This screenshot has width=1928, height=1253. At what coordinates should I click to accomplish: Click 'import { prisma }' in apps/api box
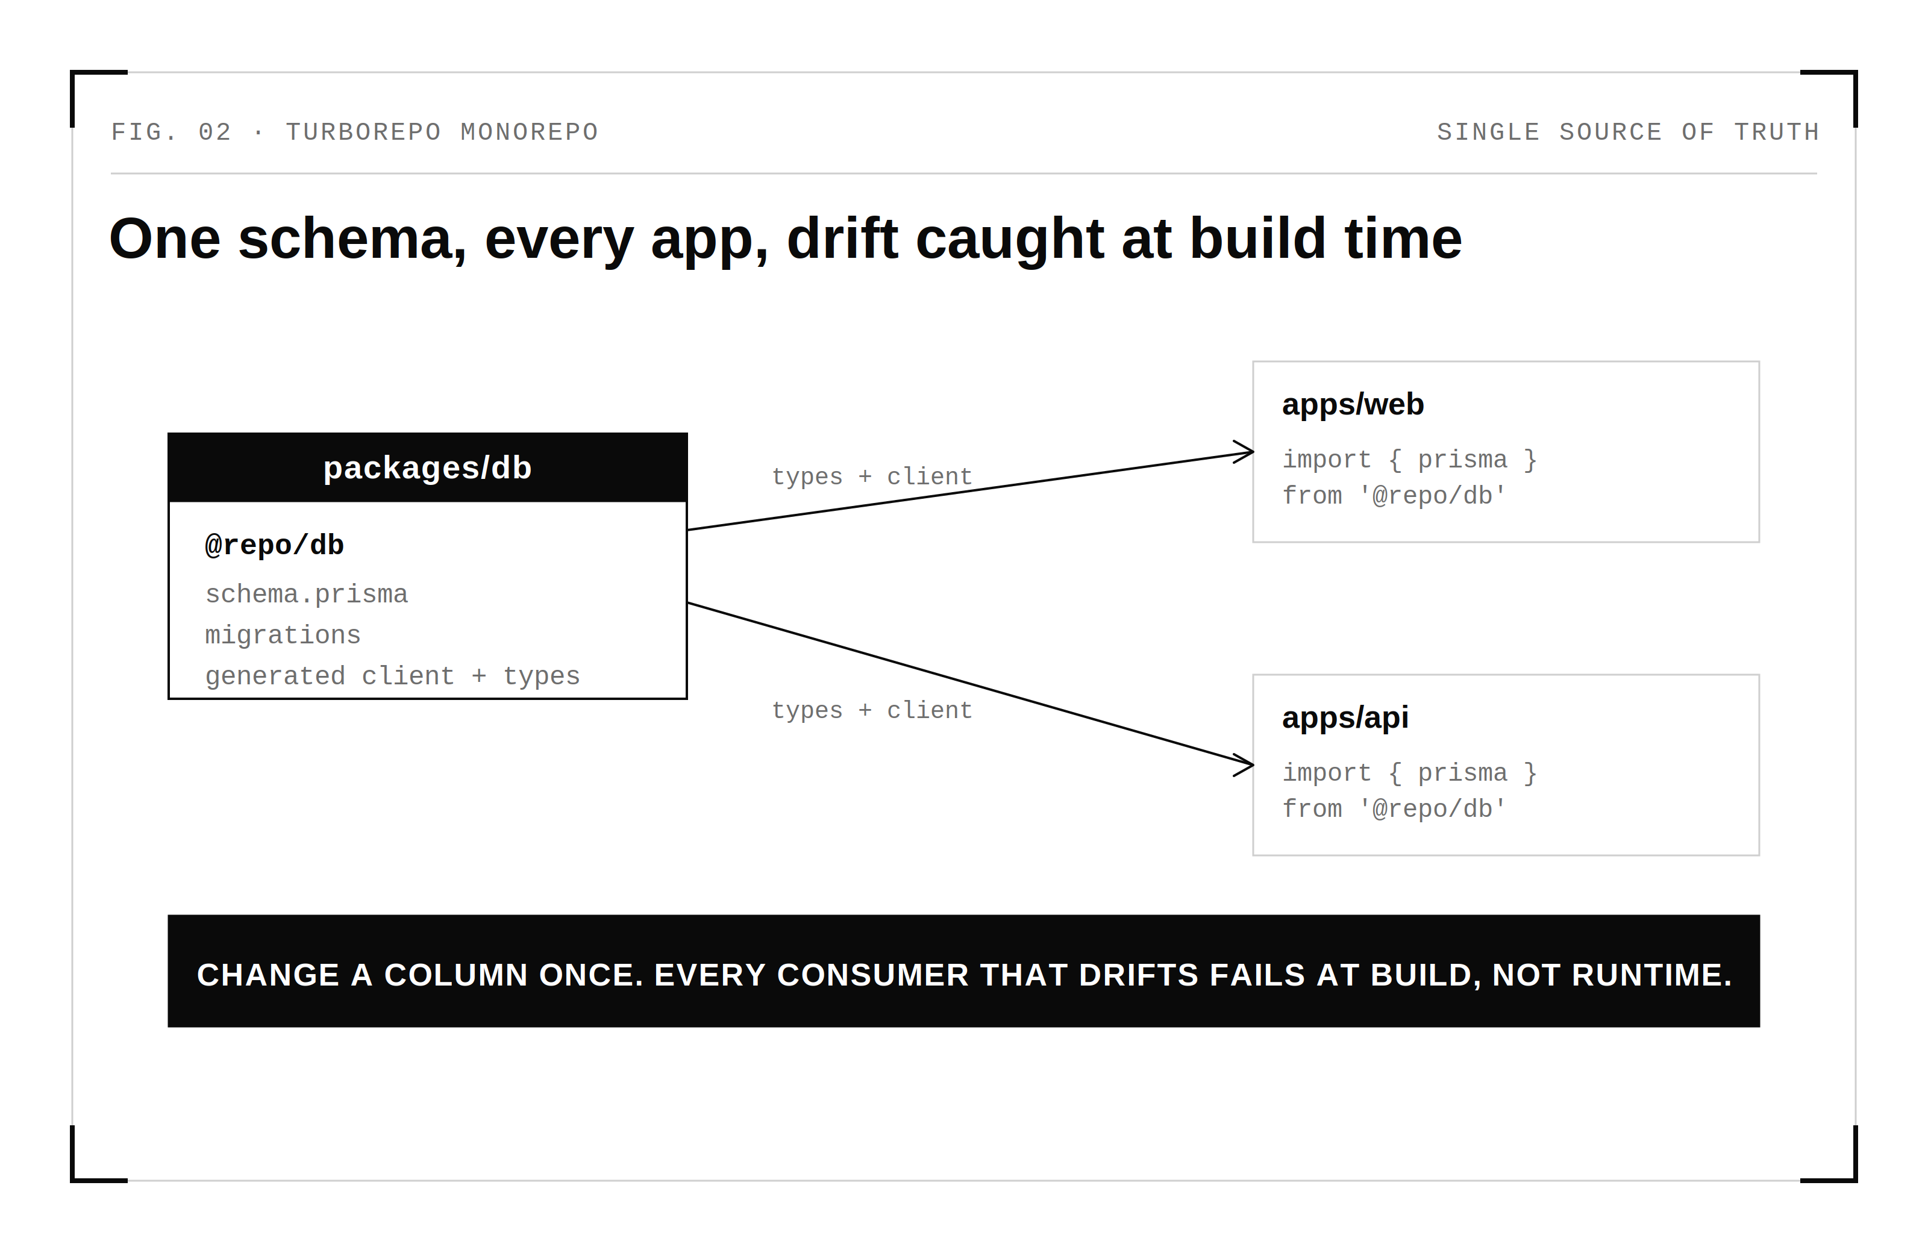pos(1409,773)
